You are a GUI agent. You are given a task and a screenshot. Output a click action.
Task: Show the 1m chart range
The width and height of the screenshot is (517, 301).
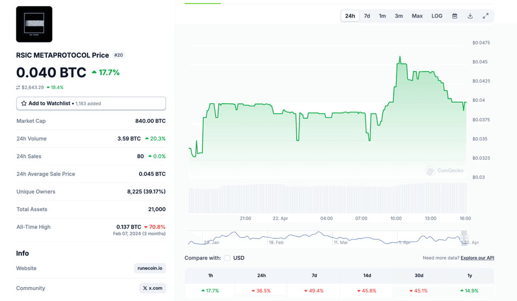tap(382, 16)
